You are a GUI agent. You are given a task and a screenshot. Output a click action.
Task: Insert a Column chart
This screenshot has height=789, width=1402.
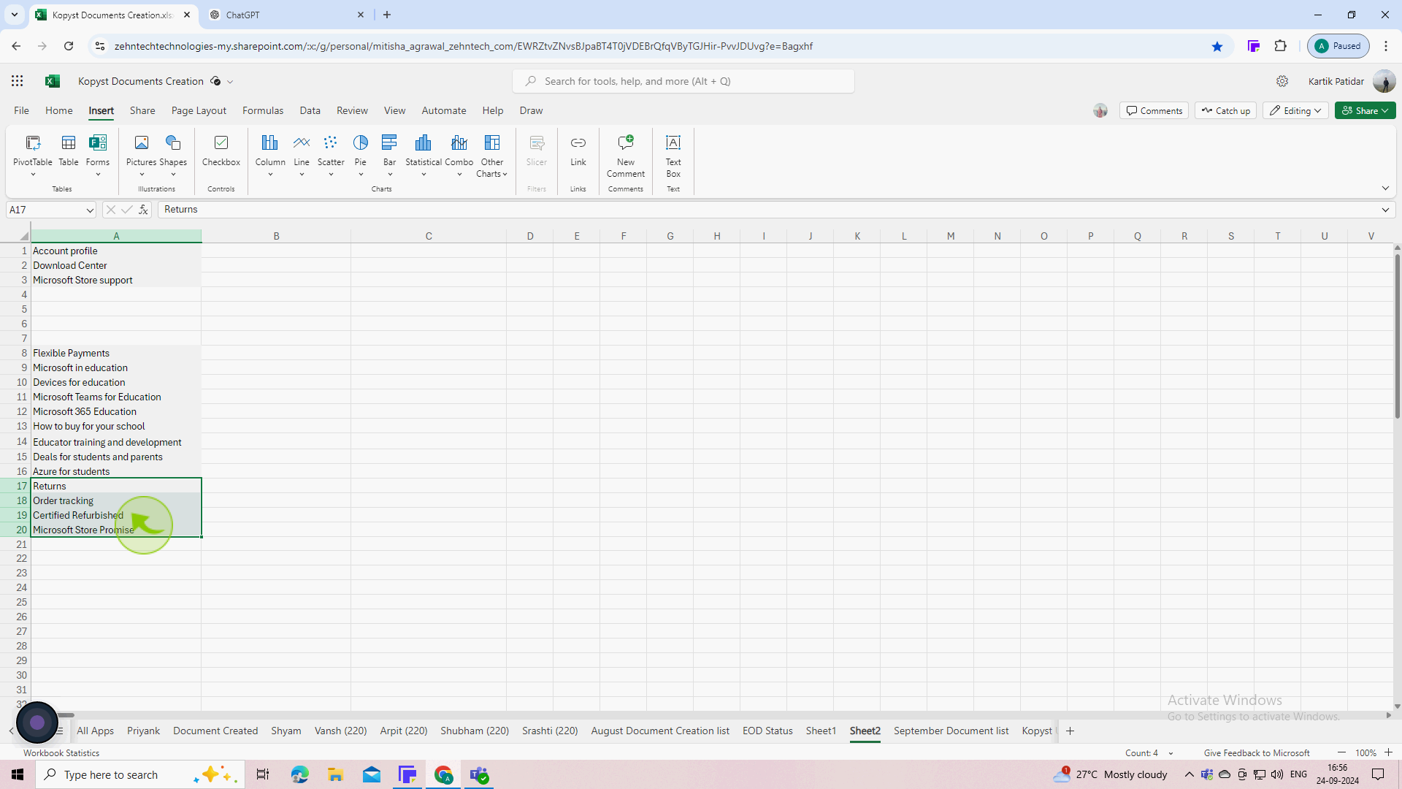[270, 155]
